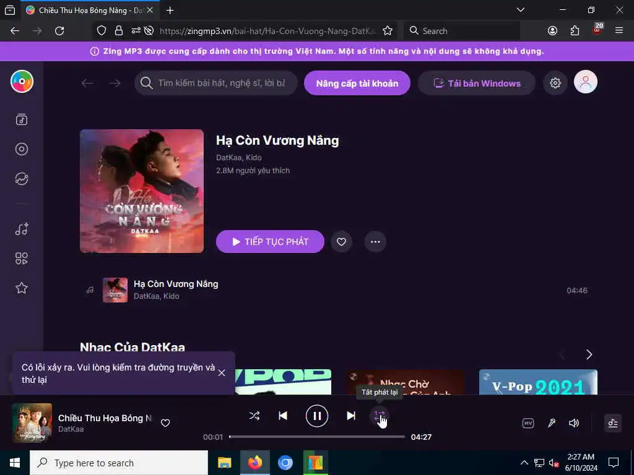
Task: Click TIẾP TỤC PHÁT button
Action: coord(270,242)
